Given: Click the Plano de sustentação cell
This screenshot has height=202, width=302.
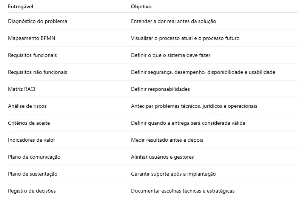Looking at the screenshot, I should [x=33, y=174].
